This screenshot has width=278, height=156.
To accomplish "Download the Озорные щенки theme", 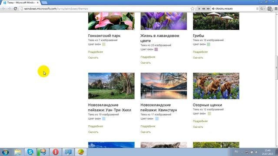I will pyautogui.click(x=198, y=127).
